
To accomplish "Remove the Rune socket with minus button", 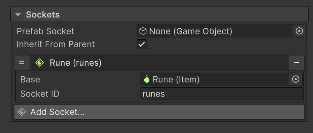I will (296, 63).
